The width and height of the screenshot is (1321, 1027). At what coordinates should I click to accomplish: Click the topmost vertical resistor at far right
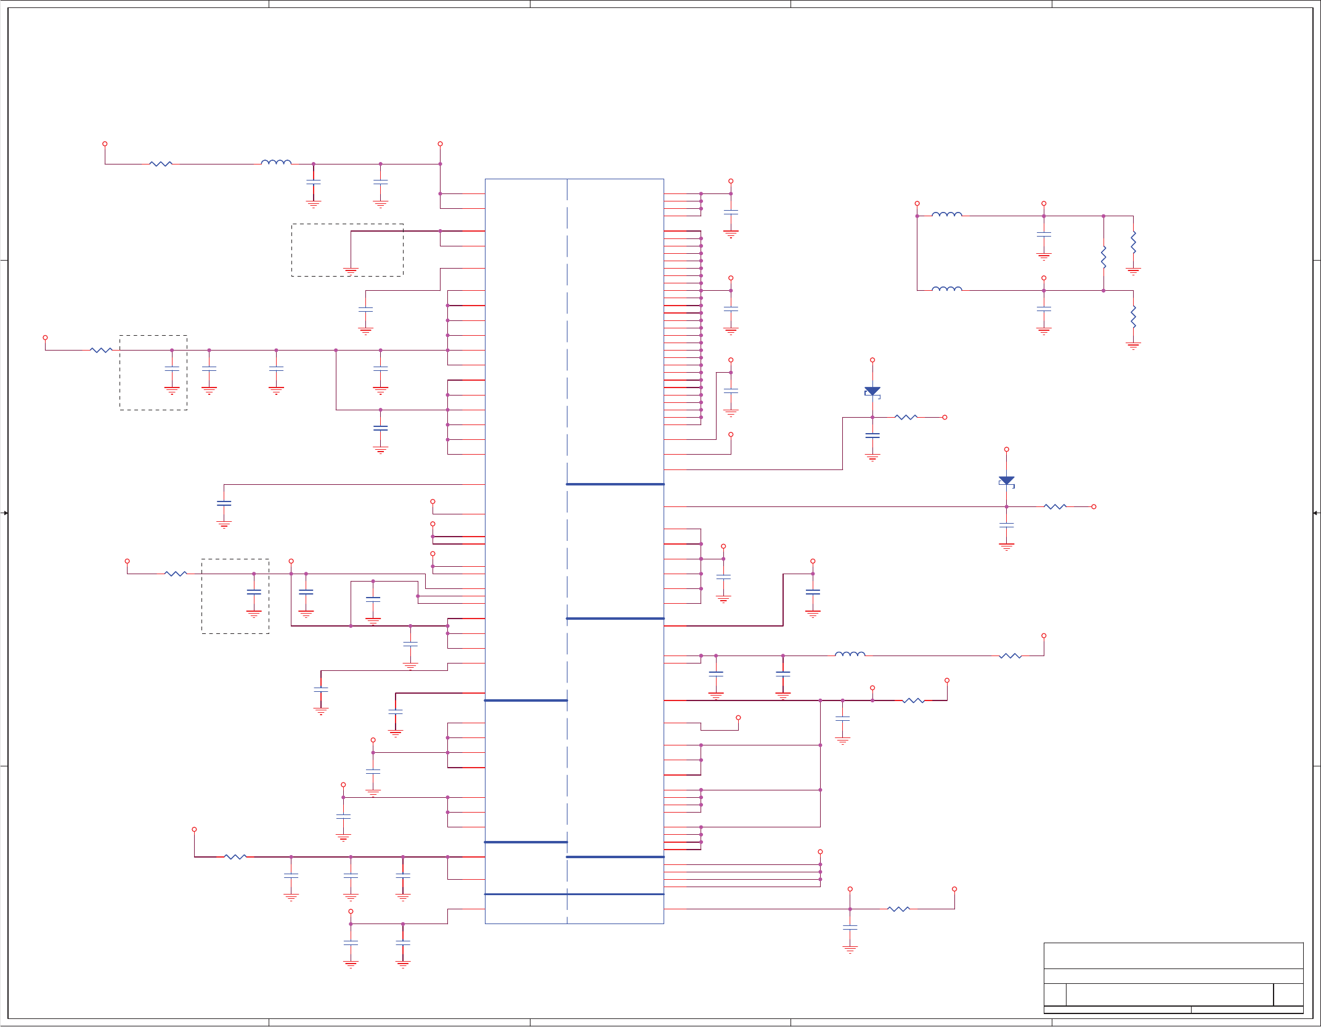[1133, 242]
